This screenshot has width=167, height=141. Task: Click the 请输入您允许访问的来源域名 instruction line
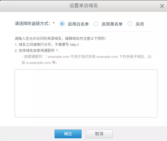[61, 39]
